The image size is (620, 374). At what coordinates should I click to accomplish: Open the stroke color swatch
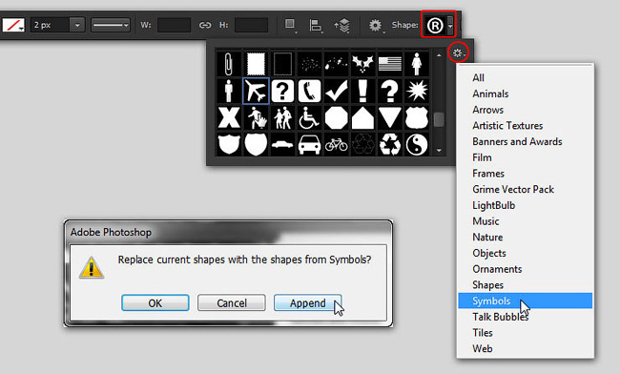(x=13, y=26)
